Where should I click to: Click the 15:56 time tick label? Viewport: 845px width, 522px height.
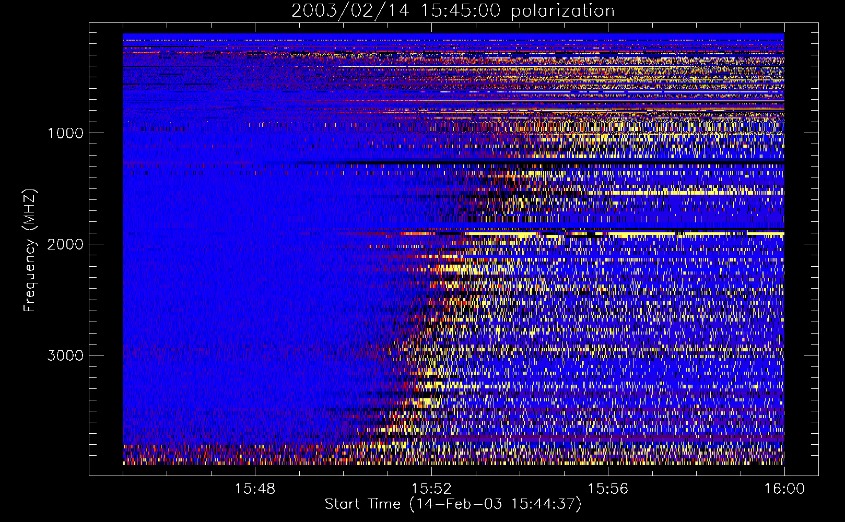tap(608, 489)
